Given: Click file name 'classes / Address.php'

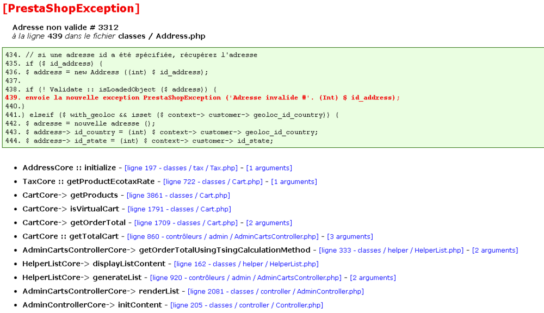Looking at the screenshot, I should (162, 36).
